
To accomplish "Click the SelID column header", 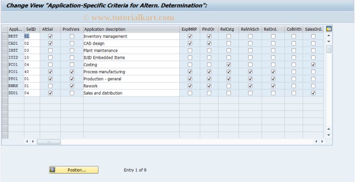I will [x=32, y=29].
